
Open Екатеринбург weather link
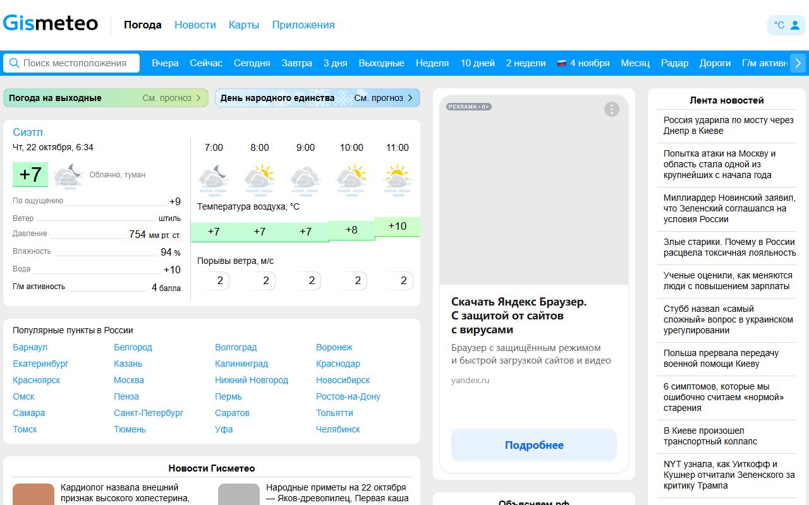pyautogui.click(x=40, y=364)
